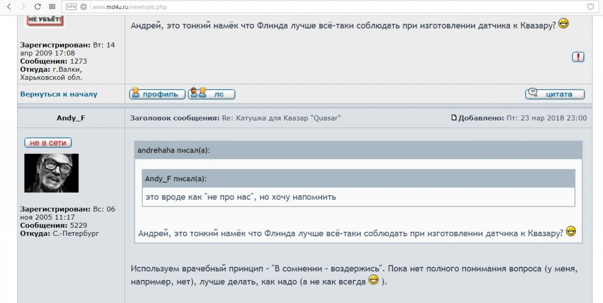The image size is (603, 303).
Task: Click the Вернуться к началу link
Action: 59,94
